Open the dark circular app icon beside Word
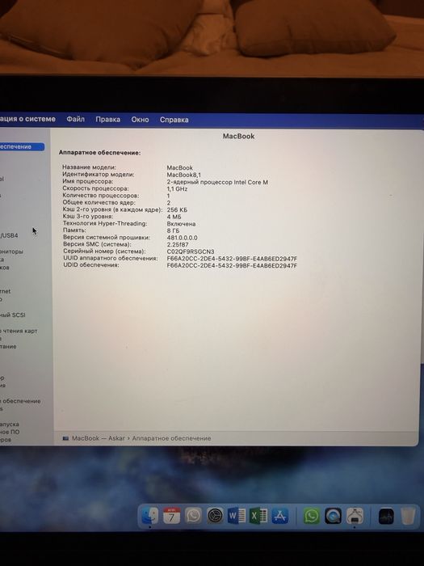Screen dimensions: 424x566 (x=216, y=516)
